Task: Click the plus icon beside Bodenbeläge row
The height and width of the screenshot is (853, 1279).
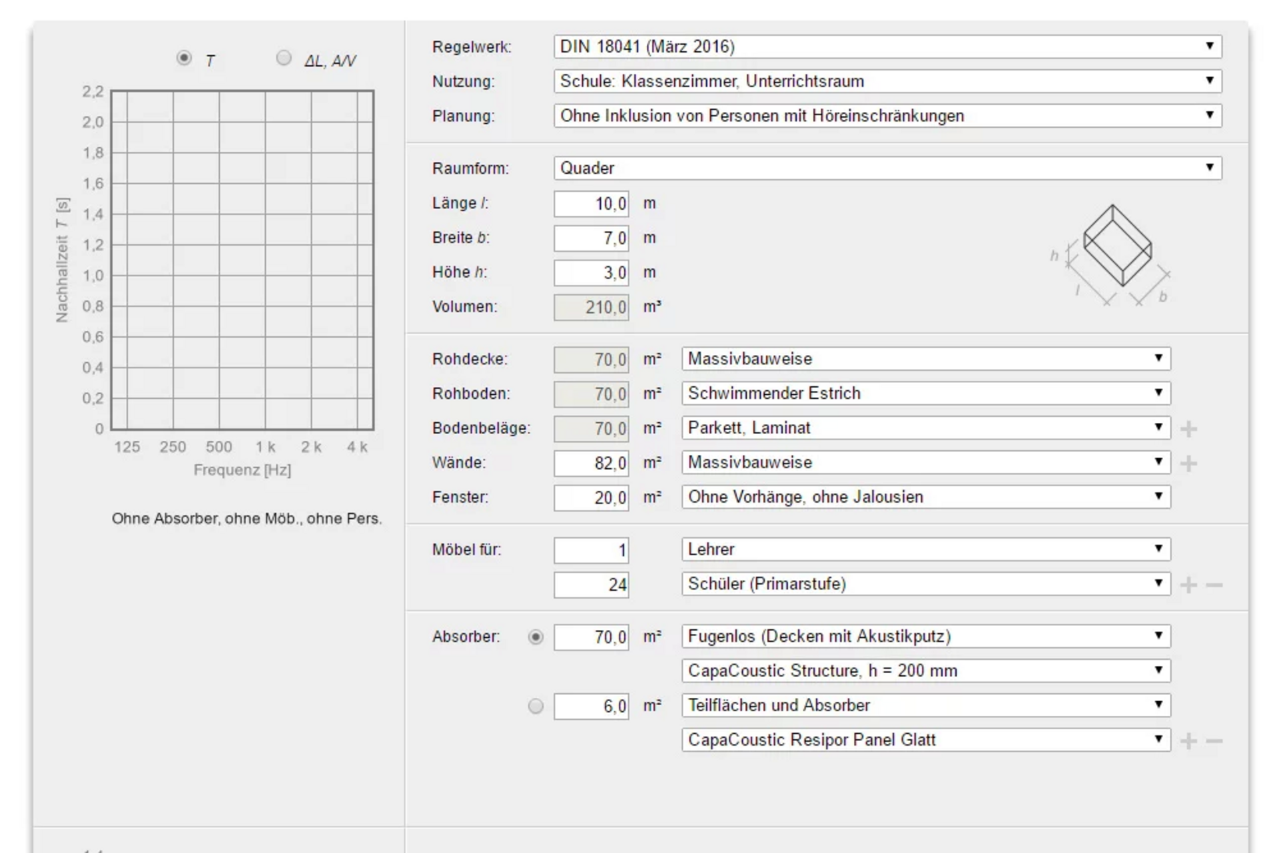Action: pyautogui.click(x=1188, y=429)
